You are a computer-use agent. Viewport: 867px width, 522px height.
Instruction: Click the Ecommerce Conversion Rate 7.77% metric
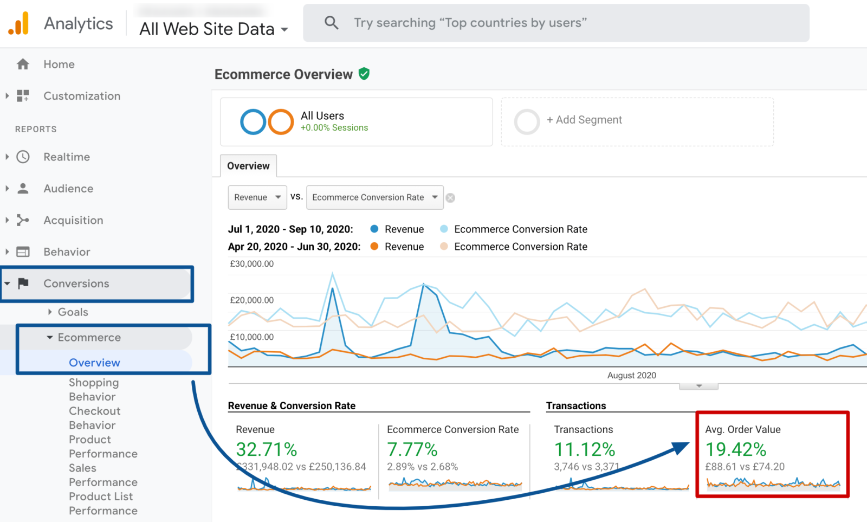pos(412,449)
